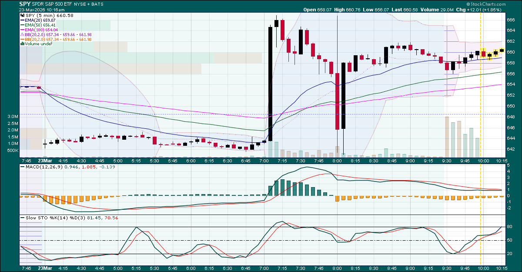Click the '5:15' time label below Slow STO panel
This screenshot has height=272, width=522.
tap(136, 268)
